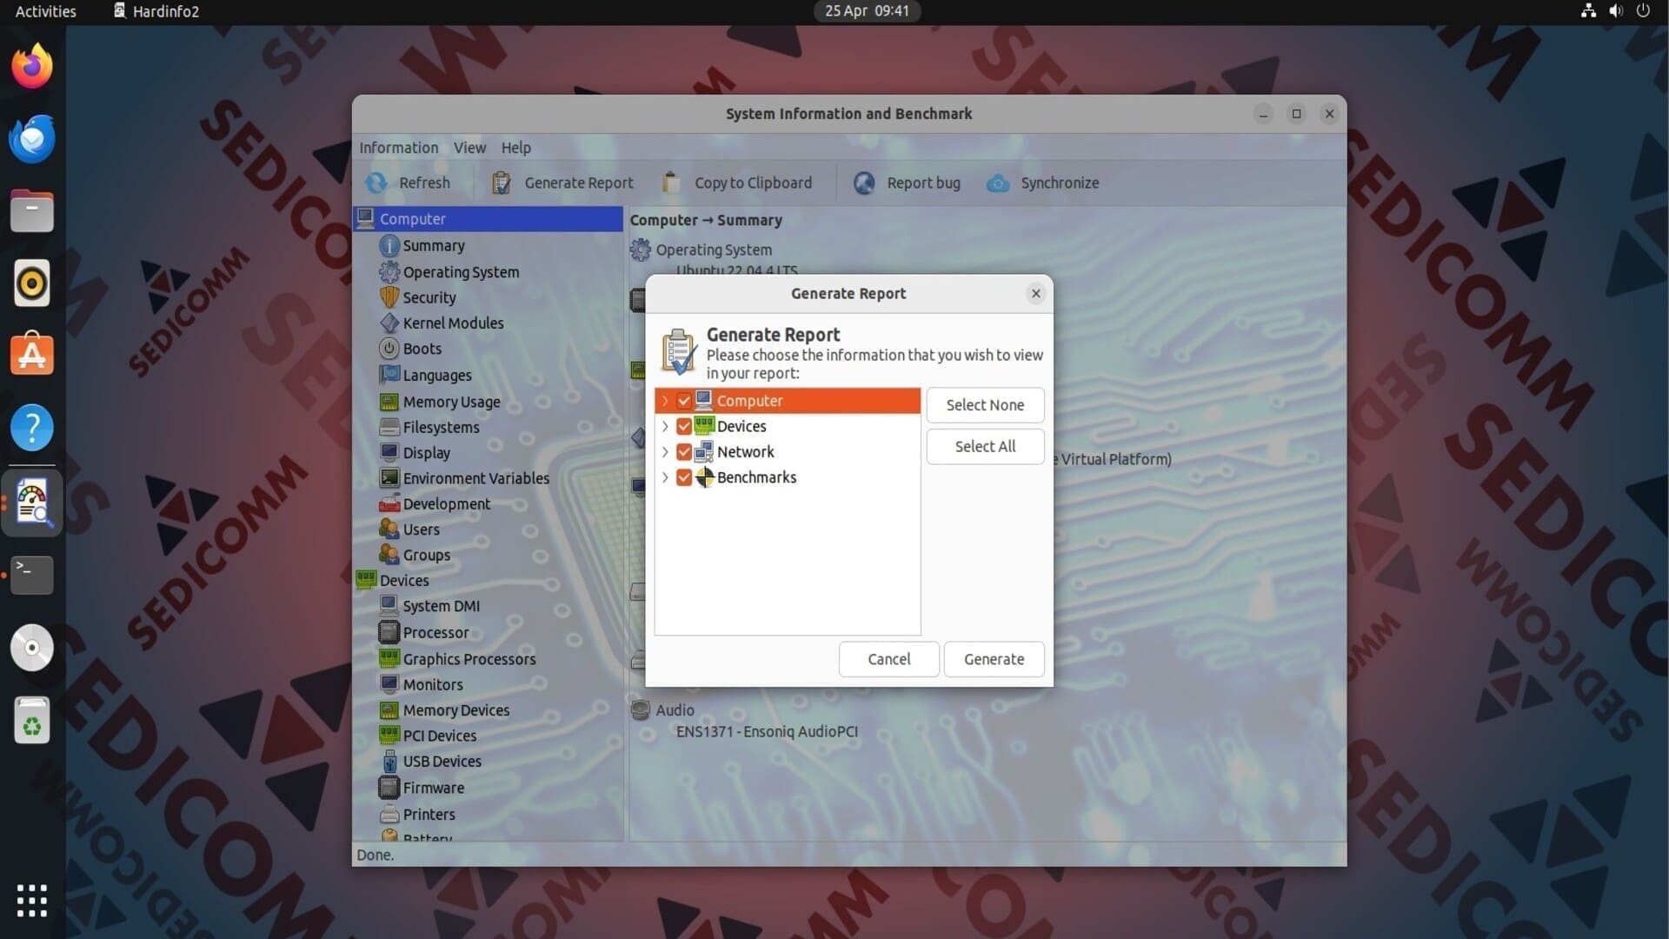Click the Report bug globe icon
The width and height of the screenshot is (1669, 939).
coord(864,183)
